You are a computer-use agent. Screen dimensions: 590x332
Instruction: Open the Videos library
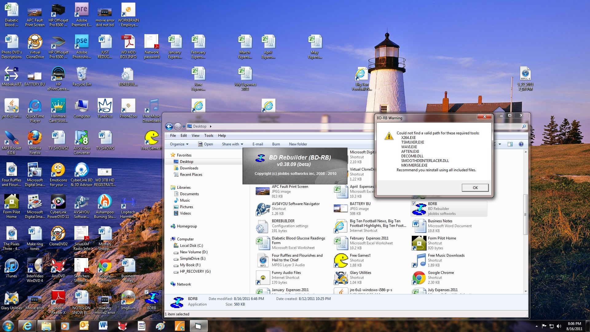[185, 213]
